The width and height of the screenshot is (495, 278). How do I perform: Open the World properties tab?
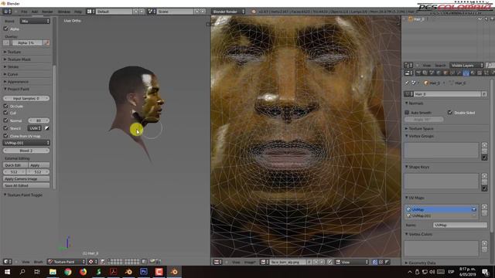coord(439,73)
